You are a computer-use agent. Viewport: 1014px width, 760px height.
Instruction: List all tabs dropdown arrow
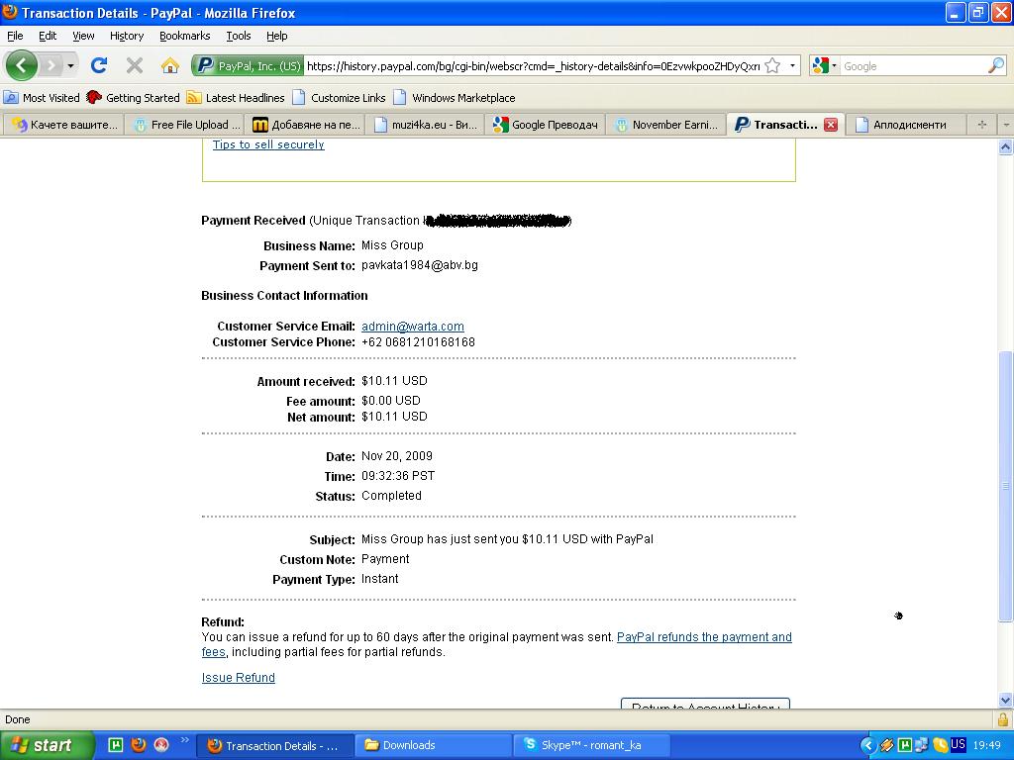coord(1006,125)
